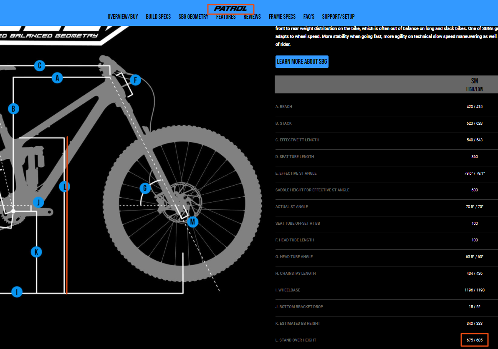Image resolution: width=498 pixels, height=349 pixels.
Task: Click the SM High/Low column header
Action: click(x=474, y=84)
